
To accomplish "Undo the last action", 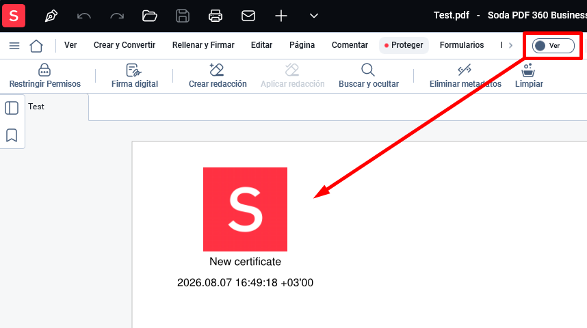I will (84, 16).
